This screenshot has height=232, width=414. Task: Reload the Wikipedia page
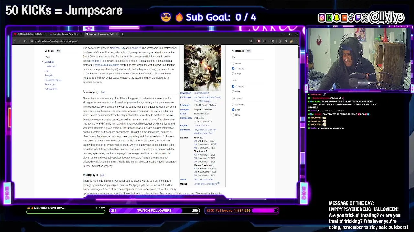click(25, 41)
